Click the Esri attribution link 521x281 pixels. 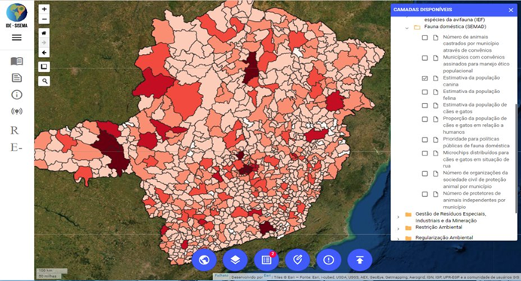pyautogui.click(x=267, y=276)
